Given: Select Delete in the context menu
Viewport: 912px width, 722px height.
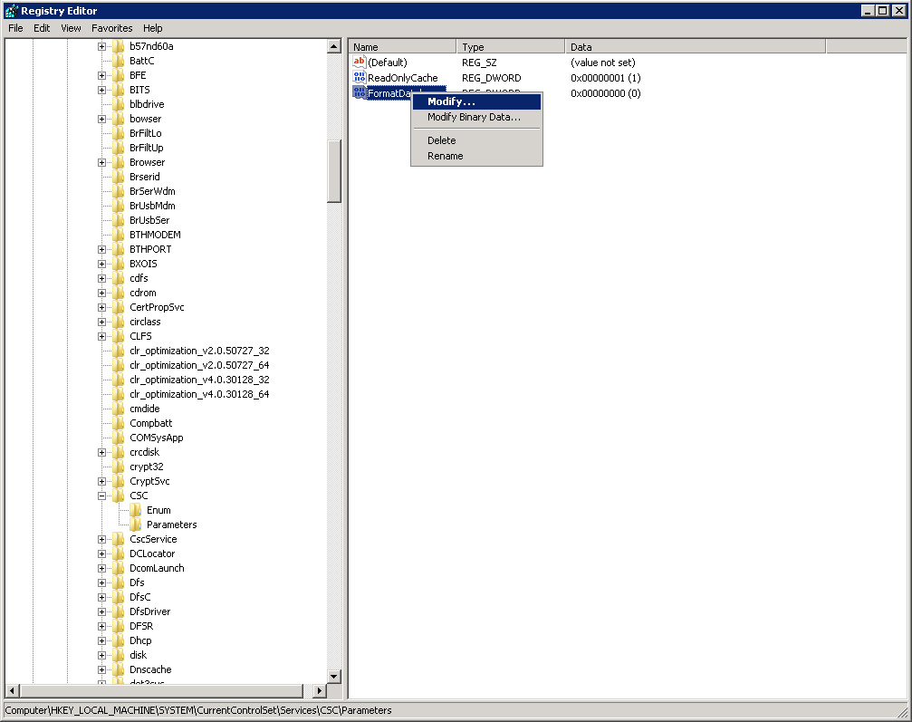Looking at the screenshot, I should click(476, 140).
